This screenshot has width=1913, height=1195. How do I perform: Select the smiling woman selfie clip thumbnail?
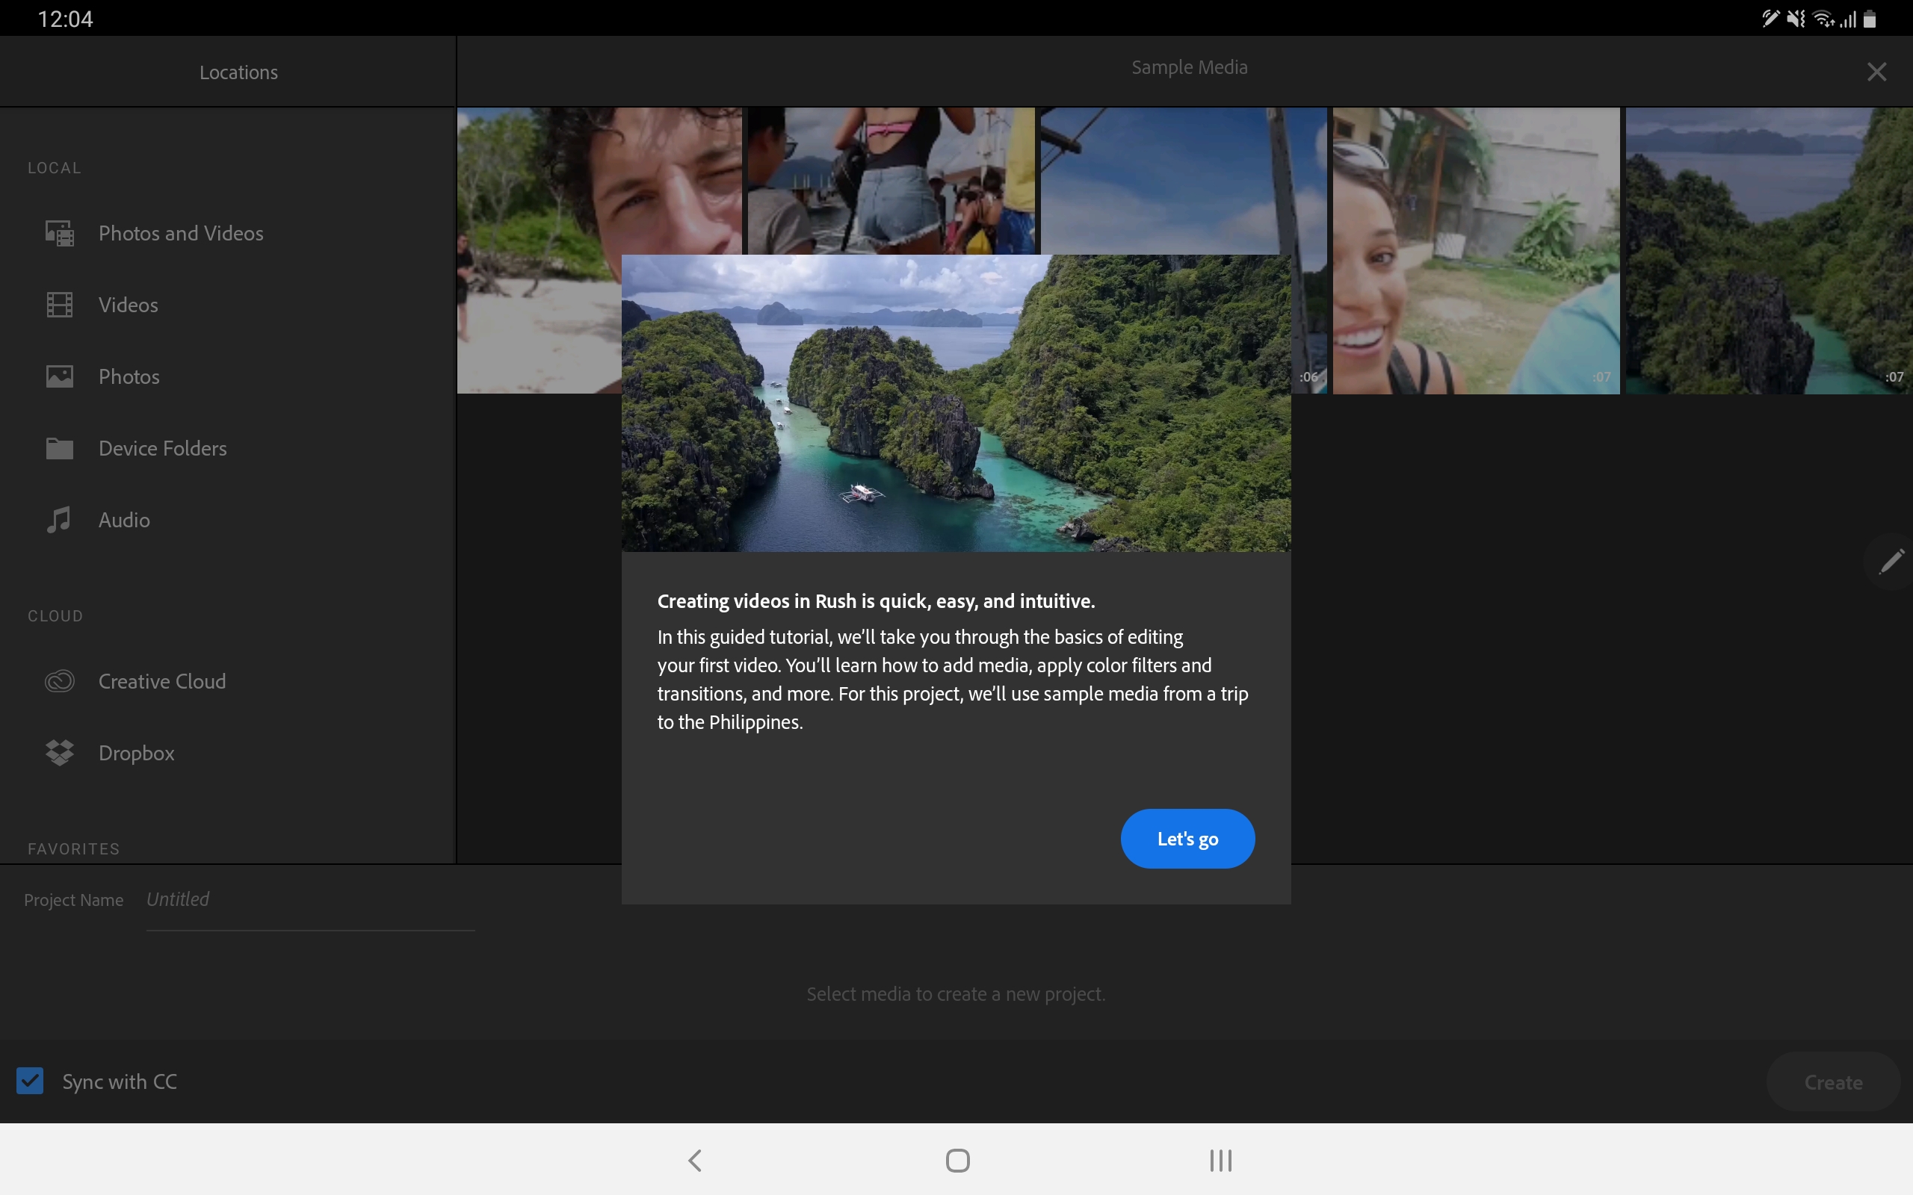1475,250
